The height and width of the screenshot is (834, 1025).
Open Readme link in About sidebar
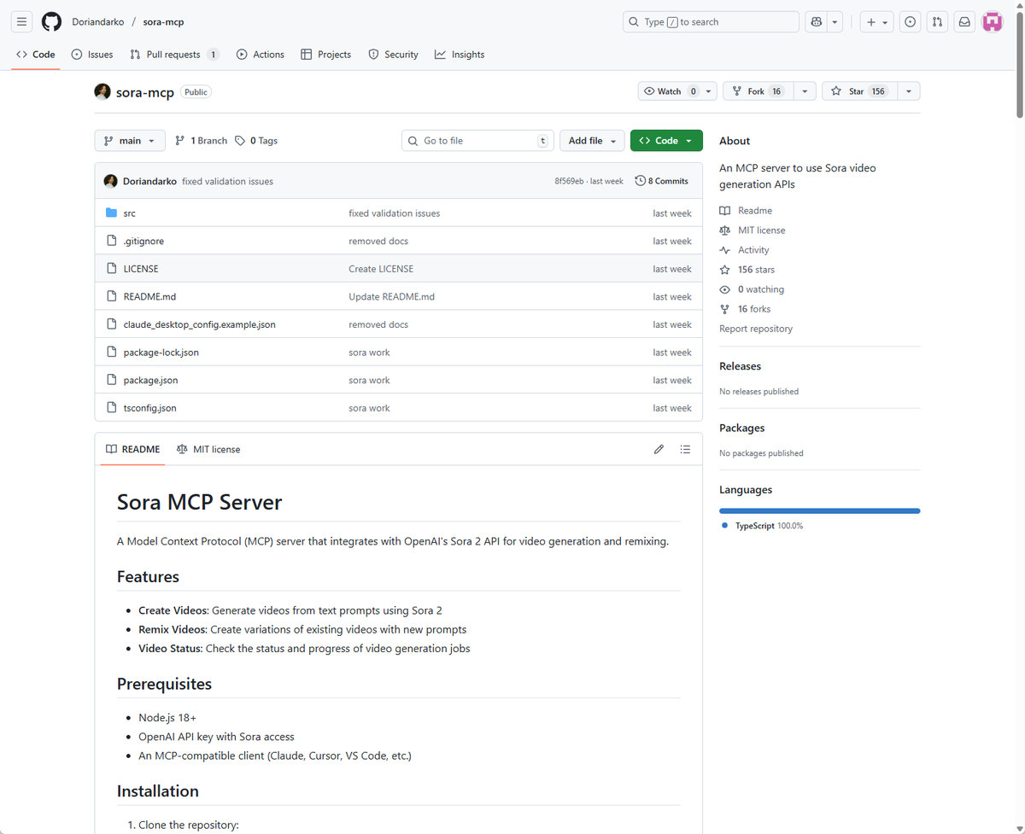(x=746, y=211)
